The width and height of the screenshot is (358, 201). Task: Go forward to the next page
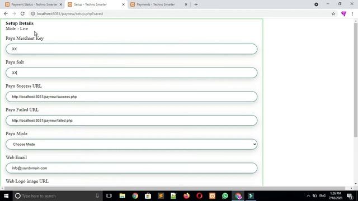pos(14,13)
